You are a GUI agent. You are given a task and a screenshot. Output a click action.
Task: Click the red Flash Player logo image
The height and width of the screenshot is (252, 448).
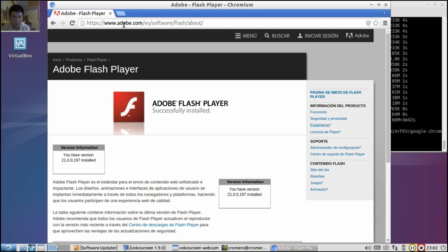point(129,107)
